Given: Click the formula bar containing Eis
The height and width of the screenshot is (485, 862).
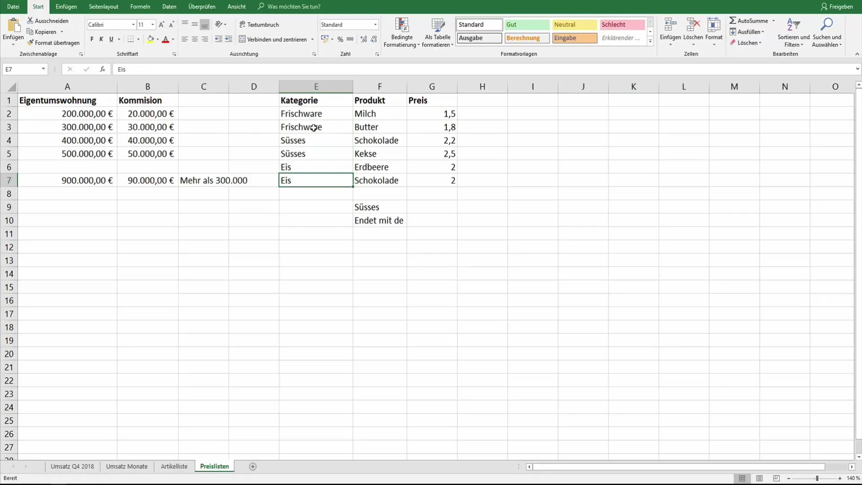Looking at the screenshot, I should point(483,69).
